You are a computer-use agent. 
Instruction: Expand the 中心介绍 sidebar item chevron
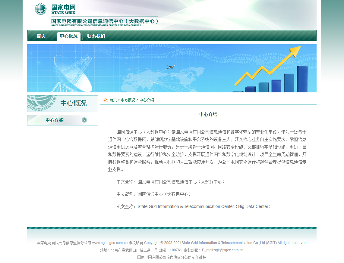tap(84, 120)
